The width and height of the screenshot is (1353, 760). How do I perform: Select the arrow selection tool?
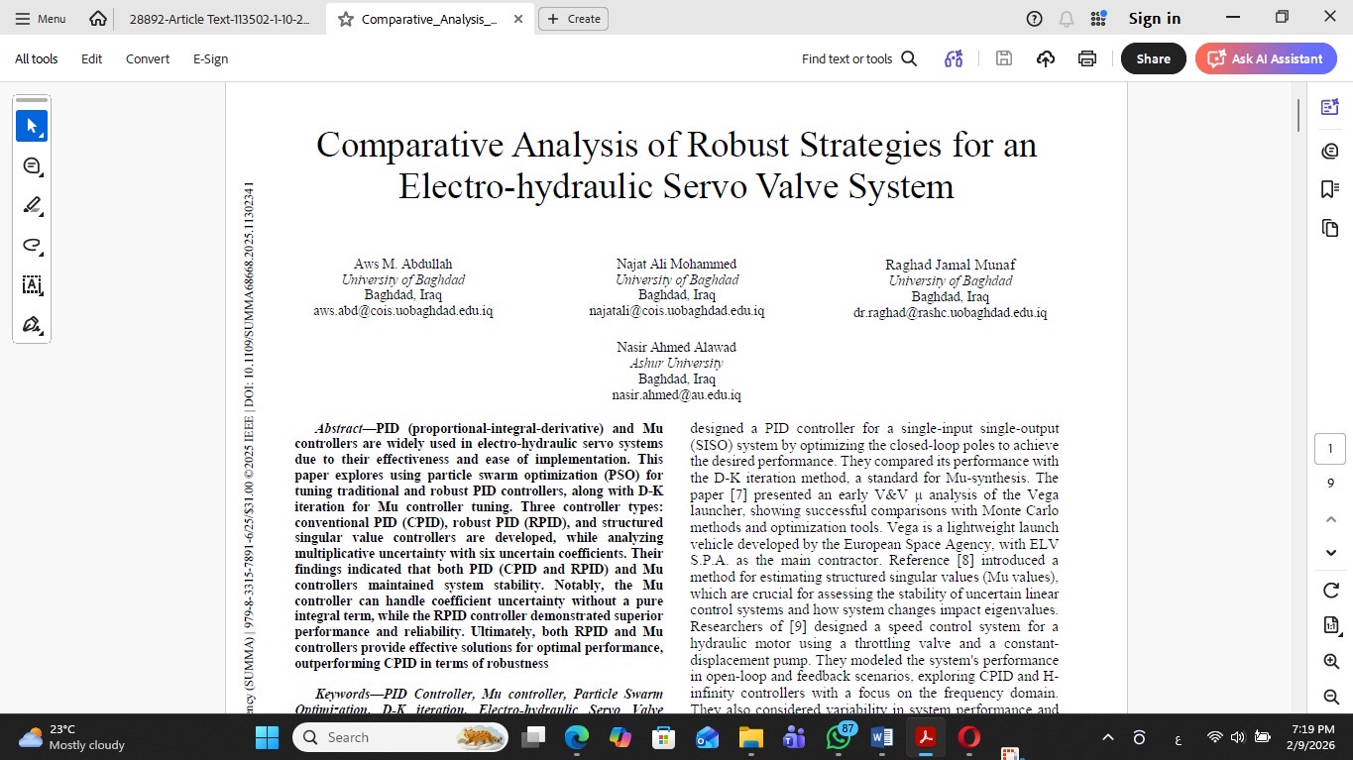click(32, 127)
